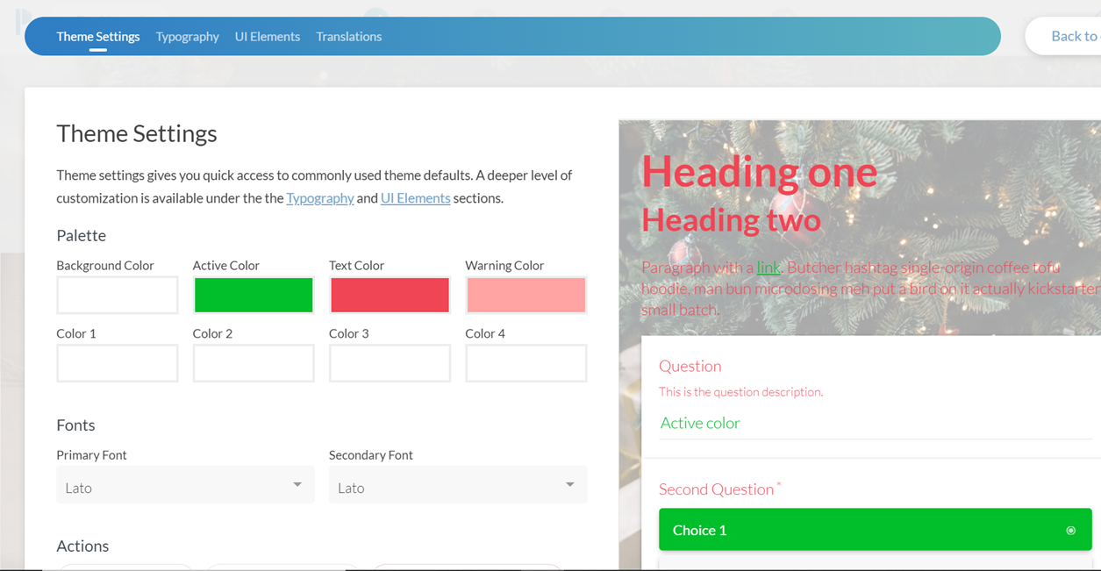Image resolution: width=1101 pixels, height=571 pixels.
Task: Follow the UI Elements link in description
Action: pyautogui.click(x=415, y=198)
